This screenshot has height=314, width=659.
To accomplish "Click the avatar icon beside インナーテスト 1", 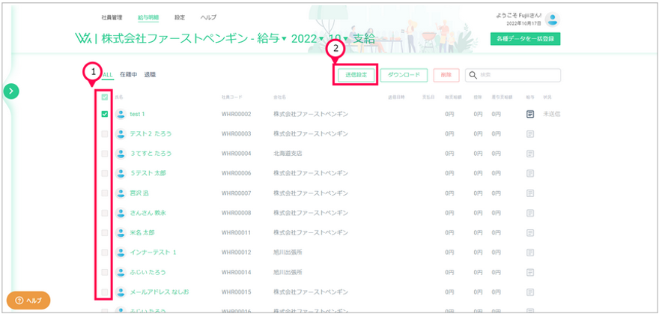I will click(121, 253).
